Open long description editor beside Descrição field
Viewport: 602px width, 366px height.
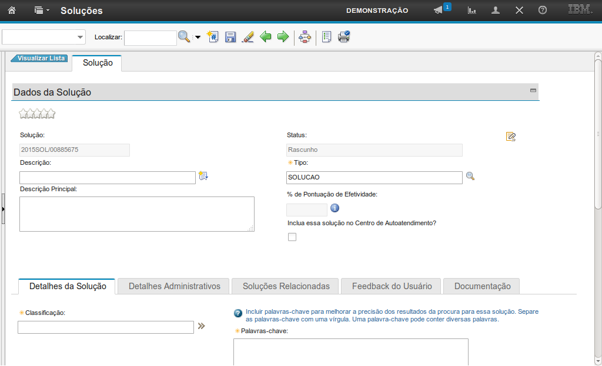203,176
